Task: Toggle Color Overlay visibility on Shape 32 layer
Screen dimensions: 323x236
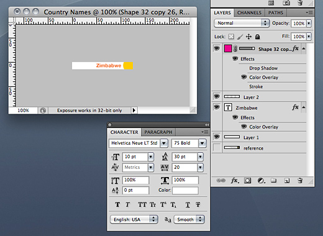Action: pyautogui.click(x=244, y=77)
